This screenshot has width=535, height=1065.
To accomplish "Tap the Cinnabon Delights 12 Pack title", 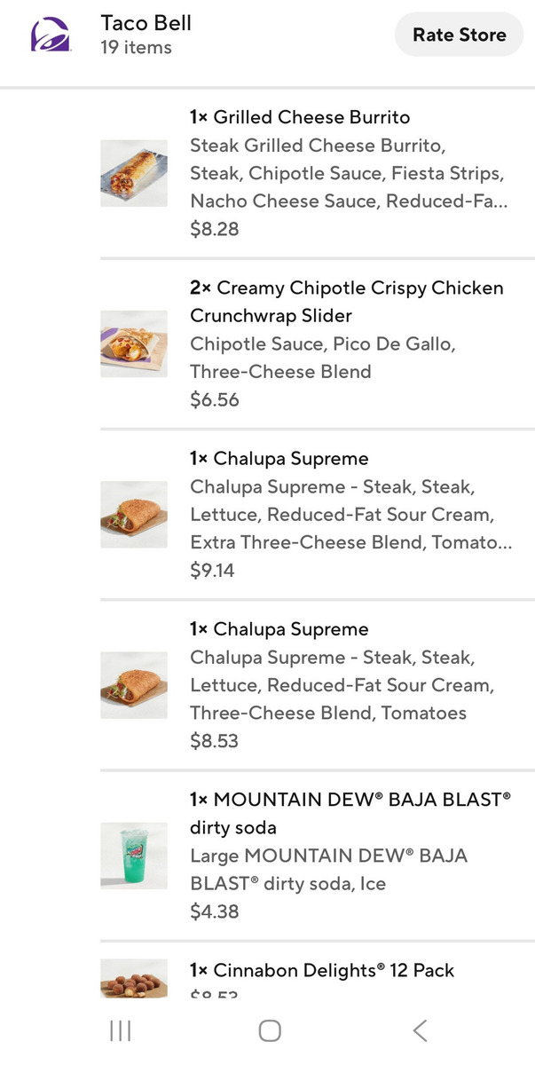I will (x=321, y=970).
